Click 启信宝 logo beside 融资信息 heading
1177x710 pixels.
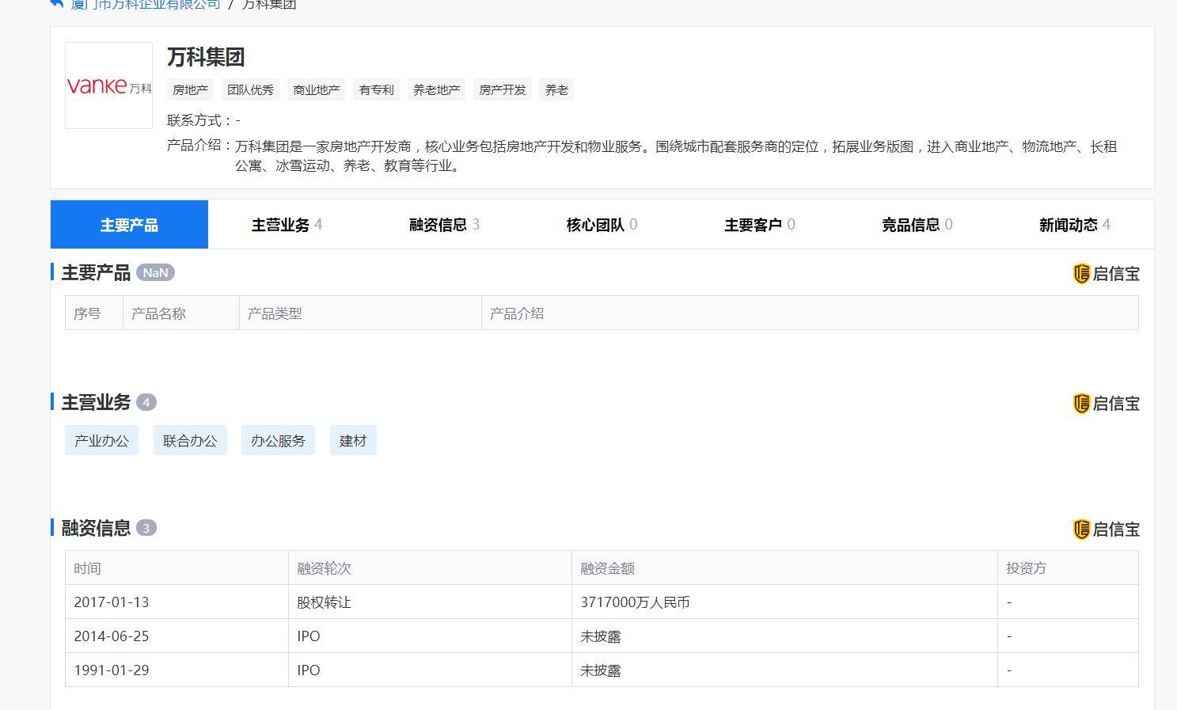pyautogui.click(x=1106, y=530)
